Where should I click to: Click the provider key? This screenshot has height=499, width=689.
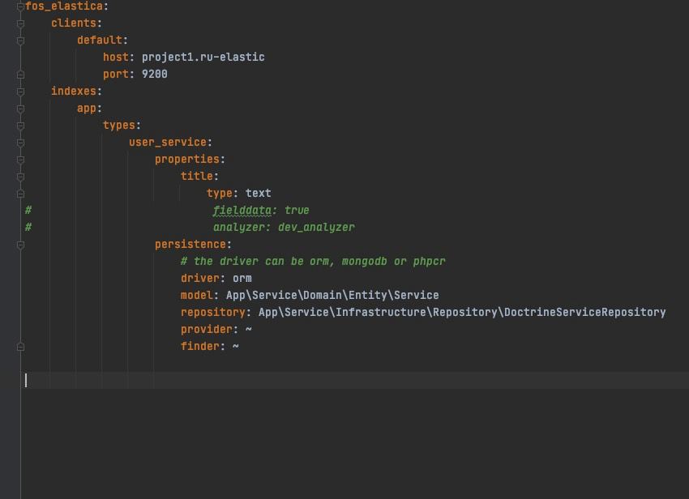[206, 330]
